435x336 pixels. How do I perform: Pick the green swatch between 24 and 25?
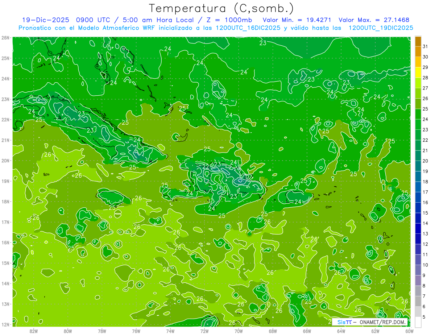click(418, 114)
